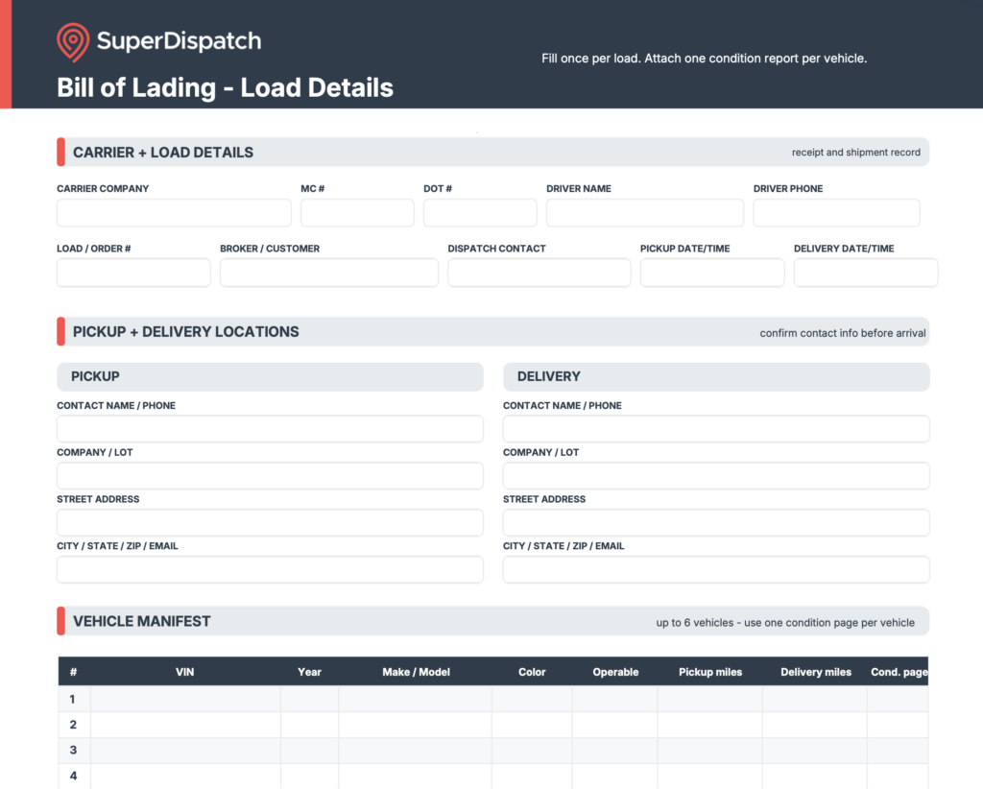Click the Make / Model cell in row 3
This screenshot has width=983, height=789.
tap(415, 751)
